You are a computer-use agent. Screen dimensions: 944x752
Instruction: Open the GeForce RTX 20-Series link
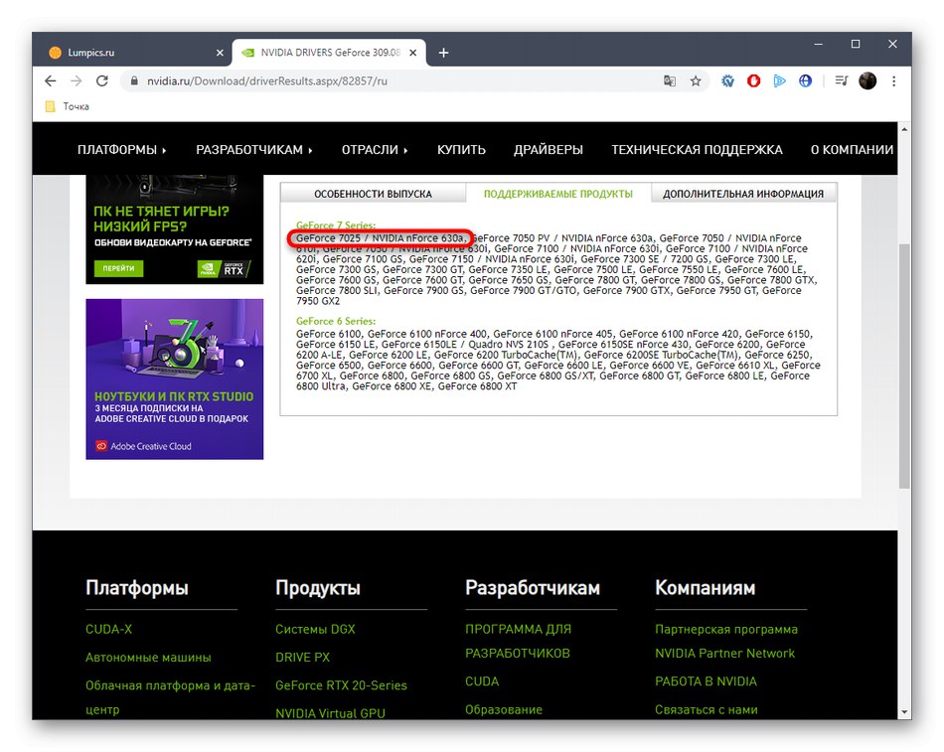[x=342, y=685]
